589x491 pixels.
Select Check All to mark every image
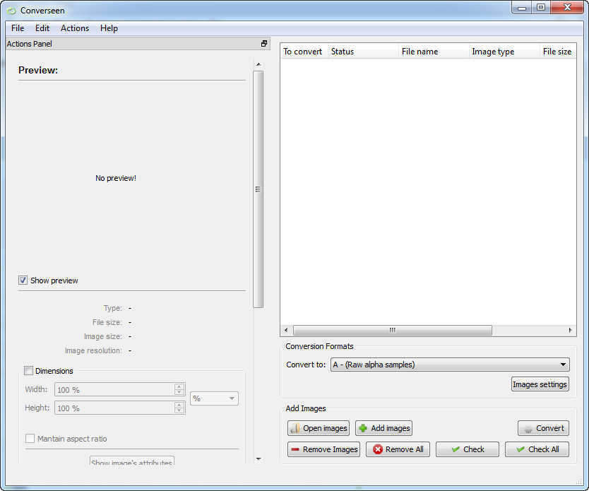tap(537, 449)
